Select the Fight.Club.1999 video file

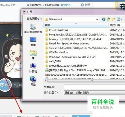pos(76,70)
